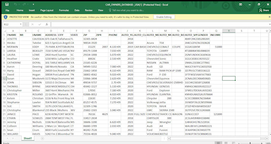Open the Page Layout tab
Screen dimensions: 271x144
(47, 10)
